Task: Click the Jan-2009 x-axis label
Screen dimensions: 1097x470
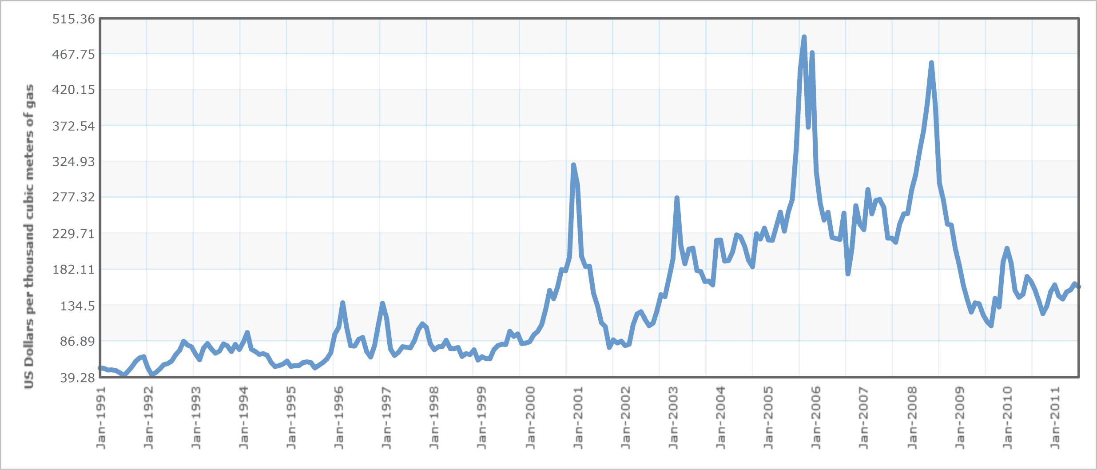Action: click(959, 418)
